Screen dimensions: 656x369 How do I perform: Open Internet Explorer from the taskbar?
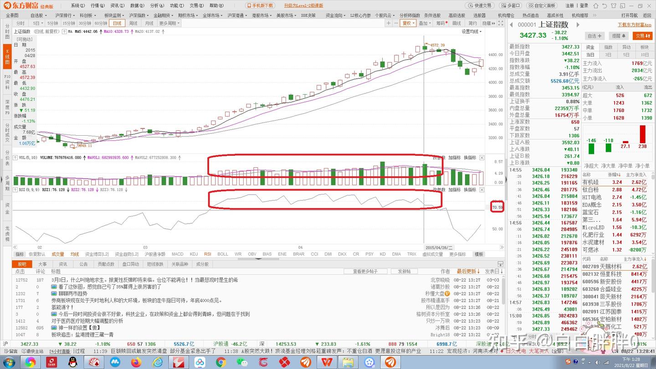tap(157, 363)
